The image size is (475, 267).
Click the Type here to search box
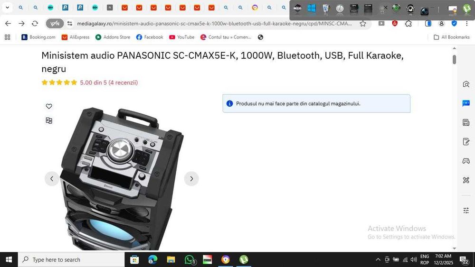72,259
